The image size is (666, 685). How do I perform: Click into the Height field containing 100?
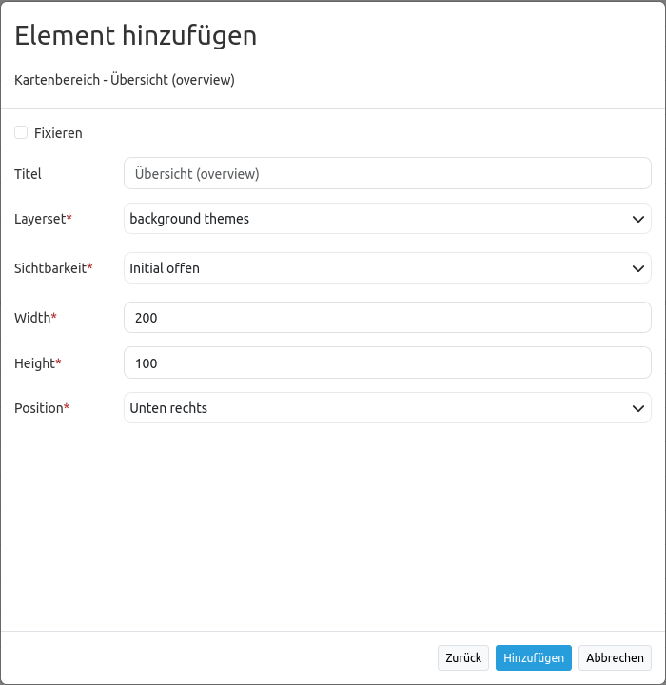(387, 363)
